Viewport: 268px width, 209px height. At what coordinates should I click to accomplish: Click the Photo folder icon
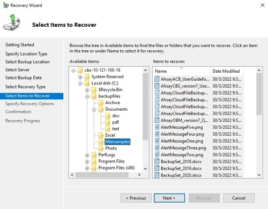pos(101,148)
